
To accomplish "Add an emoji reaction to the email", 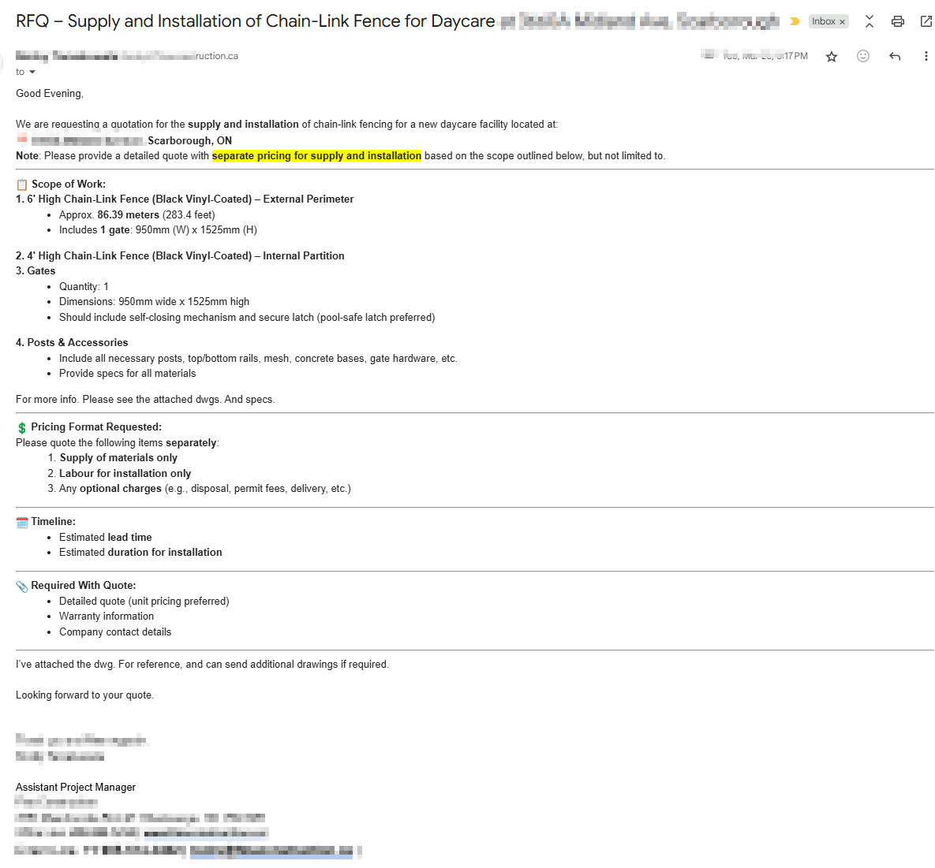I will pyautogui.click(x=863, y=56).
